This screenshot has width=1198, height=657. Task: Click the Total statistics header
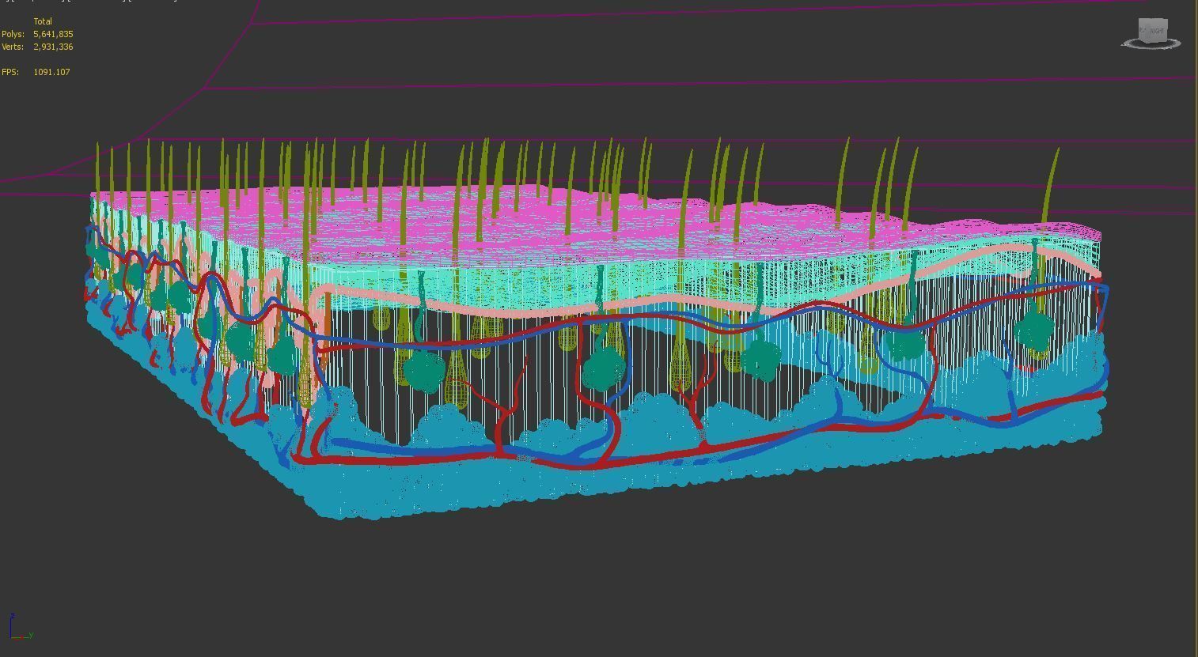(43, 21)
